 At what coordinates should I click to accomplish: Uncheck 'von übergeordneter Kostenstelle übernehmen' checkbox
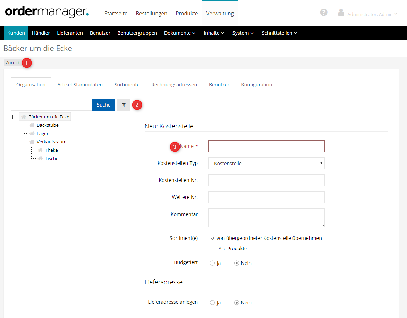[212, 238]
